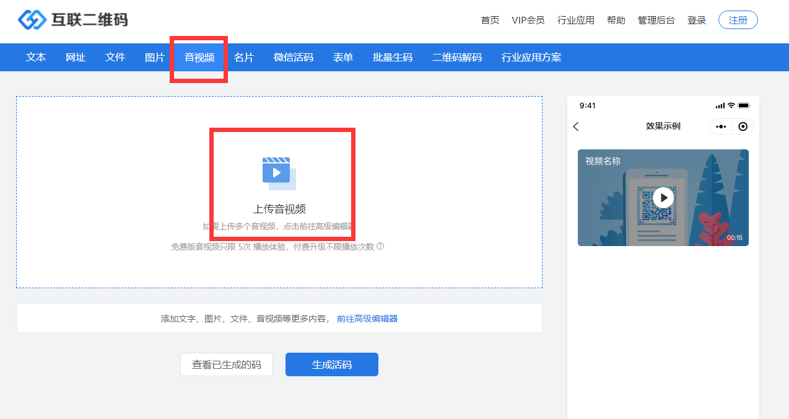Viewport: 789px width, 419px height.
Task: Click the 登录 link
Action: point(697,20)
